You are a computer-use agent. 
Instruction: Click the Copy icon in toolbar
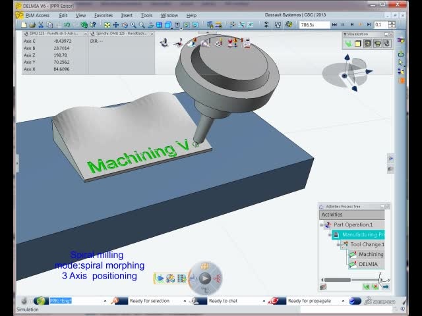[49, 25]
